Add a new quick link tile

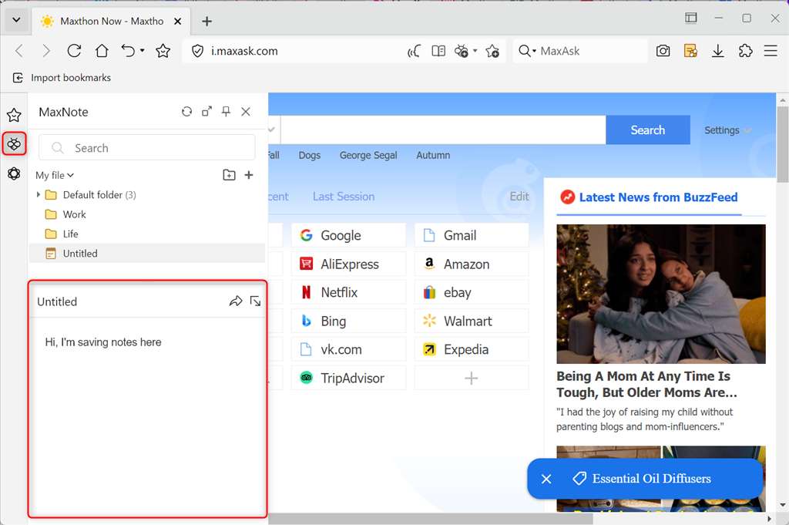(472, 378)
